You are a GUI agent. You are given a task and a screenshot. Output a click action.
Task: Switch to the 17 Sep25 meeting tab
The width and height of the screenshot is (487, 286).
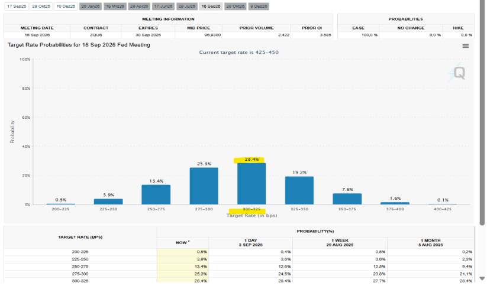pyautogui.click(x=16, y=6)
